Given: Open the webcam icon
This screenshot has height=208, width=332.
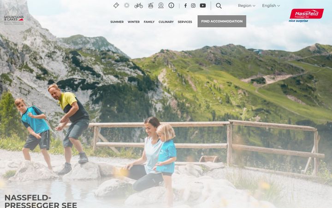Looking at the screenshot, I should (161, 6).
